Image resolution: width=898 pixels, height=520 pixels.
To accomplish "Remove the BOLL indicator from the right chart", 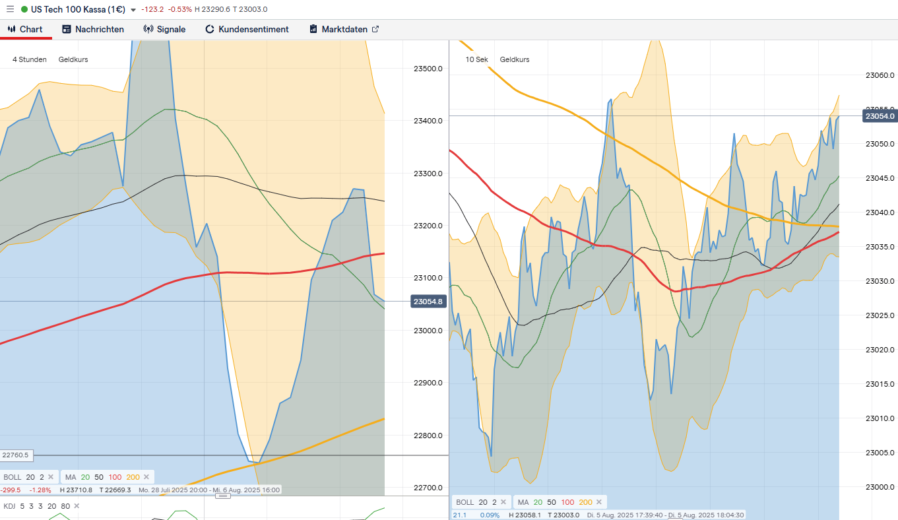I will (x=503, y=502).
